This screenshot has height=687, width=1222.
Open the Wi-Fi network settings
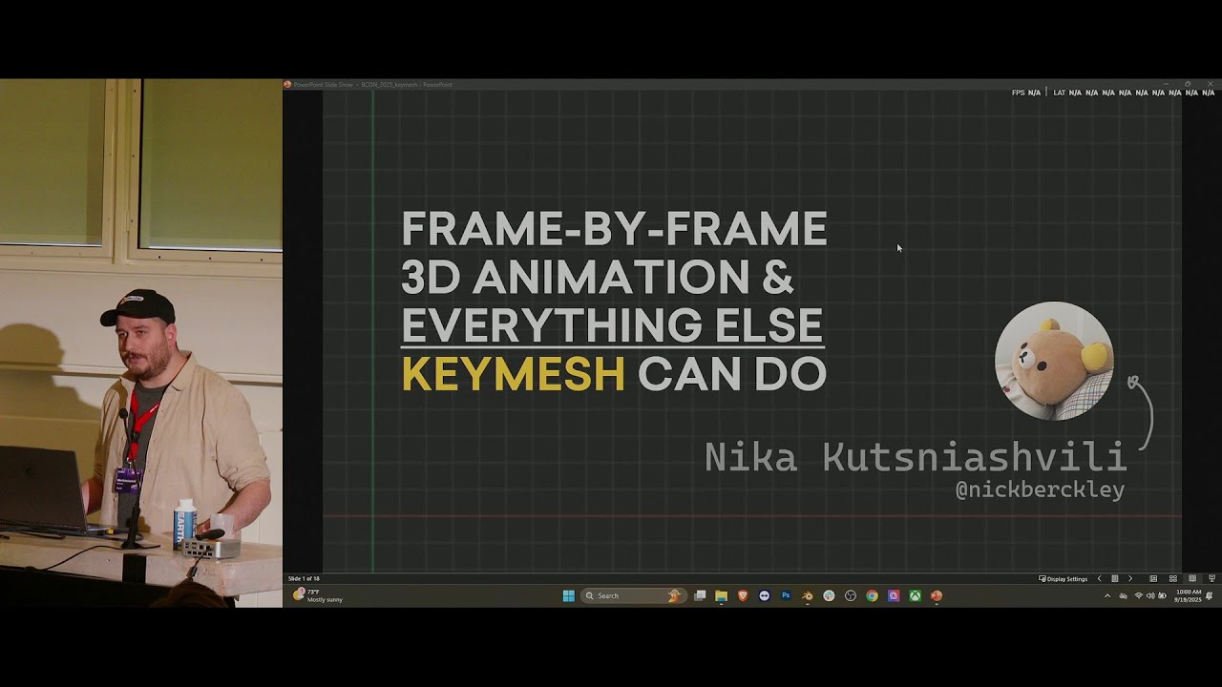point(1139,595)
